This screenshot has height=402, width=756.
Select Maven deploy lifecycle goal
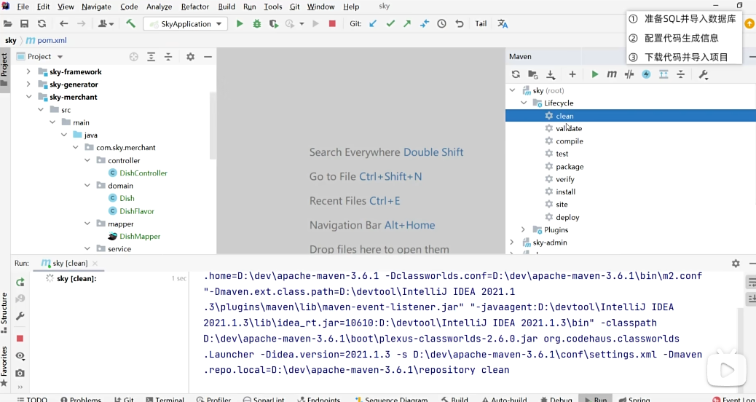point(567,217)
